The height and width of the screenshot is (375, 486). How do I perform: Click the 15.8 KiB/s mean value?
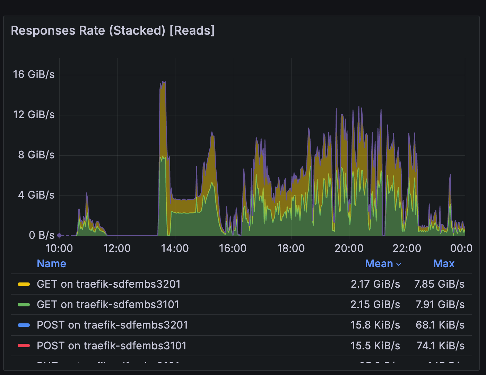pos(375,325)
